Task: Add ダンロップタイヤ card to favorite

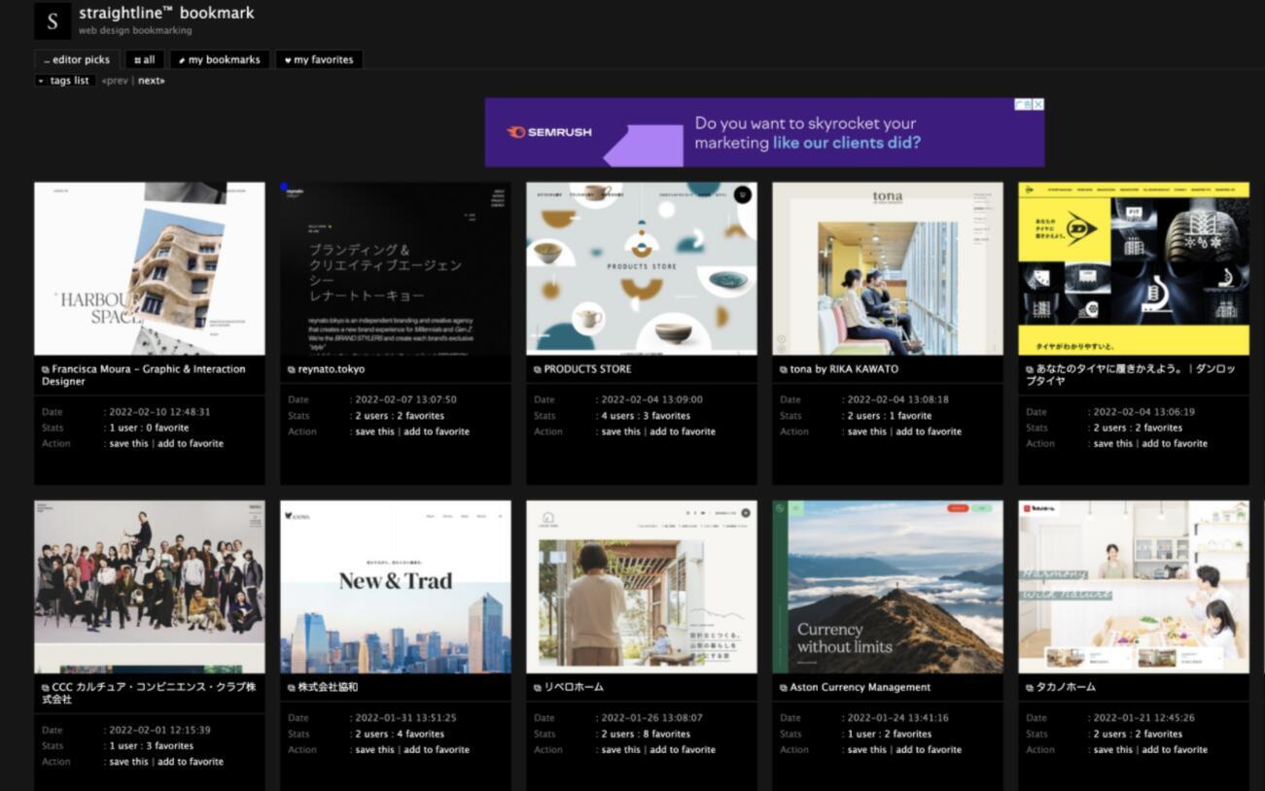Action: (x=1175, y=443)
